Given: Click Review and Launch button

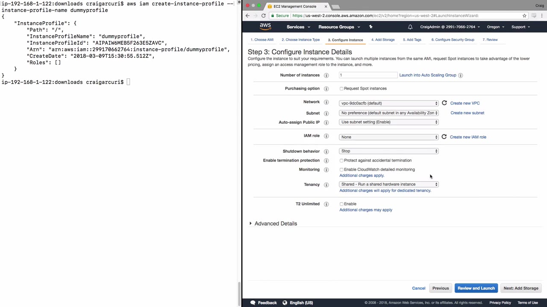Looking at the screenshot, I should coord(476,288).
